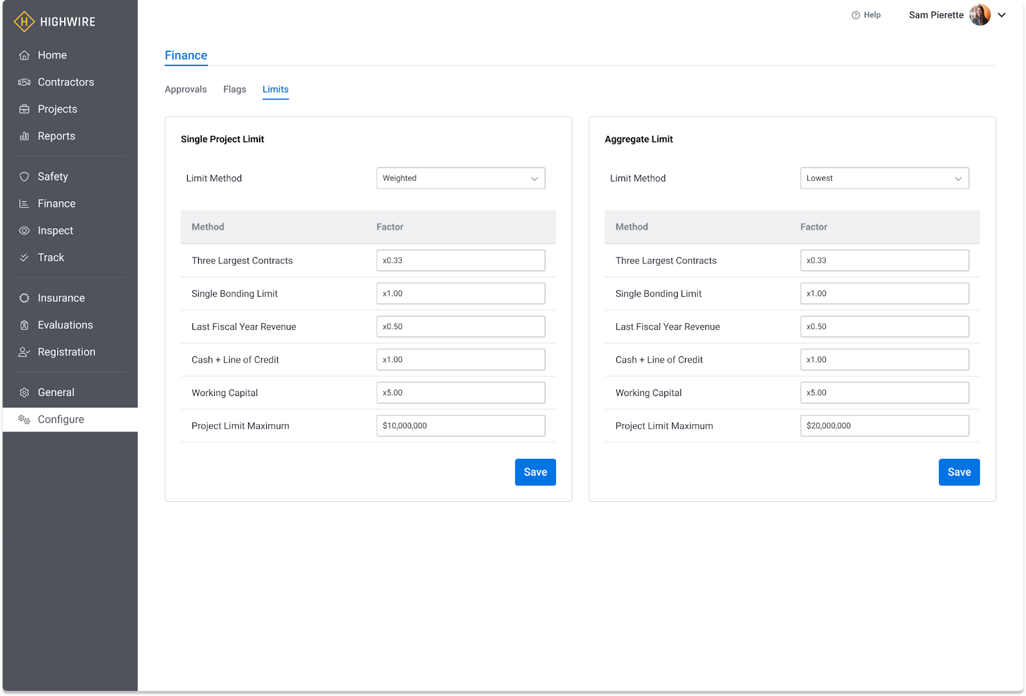Switch to the Approvals tab
Screen dimensions: 1026x696
click(x=185, y=89)
